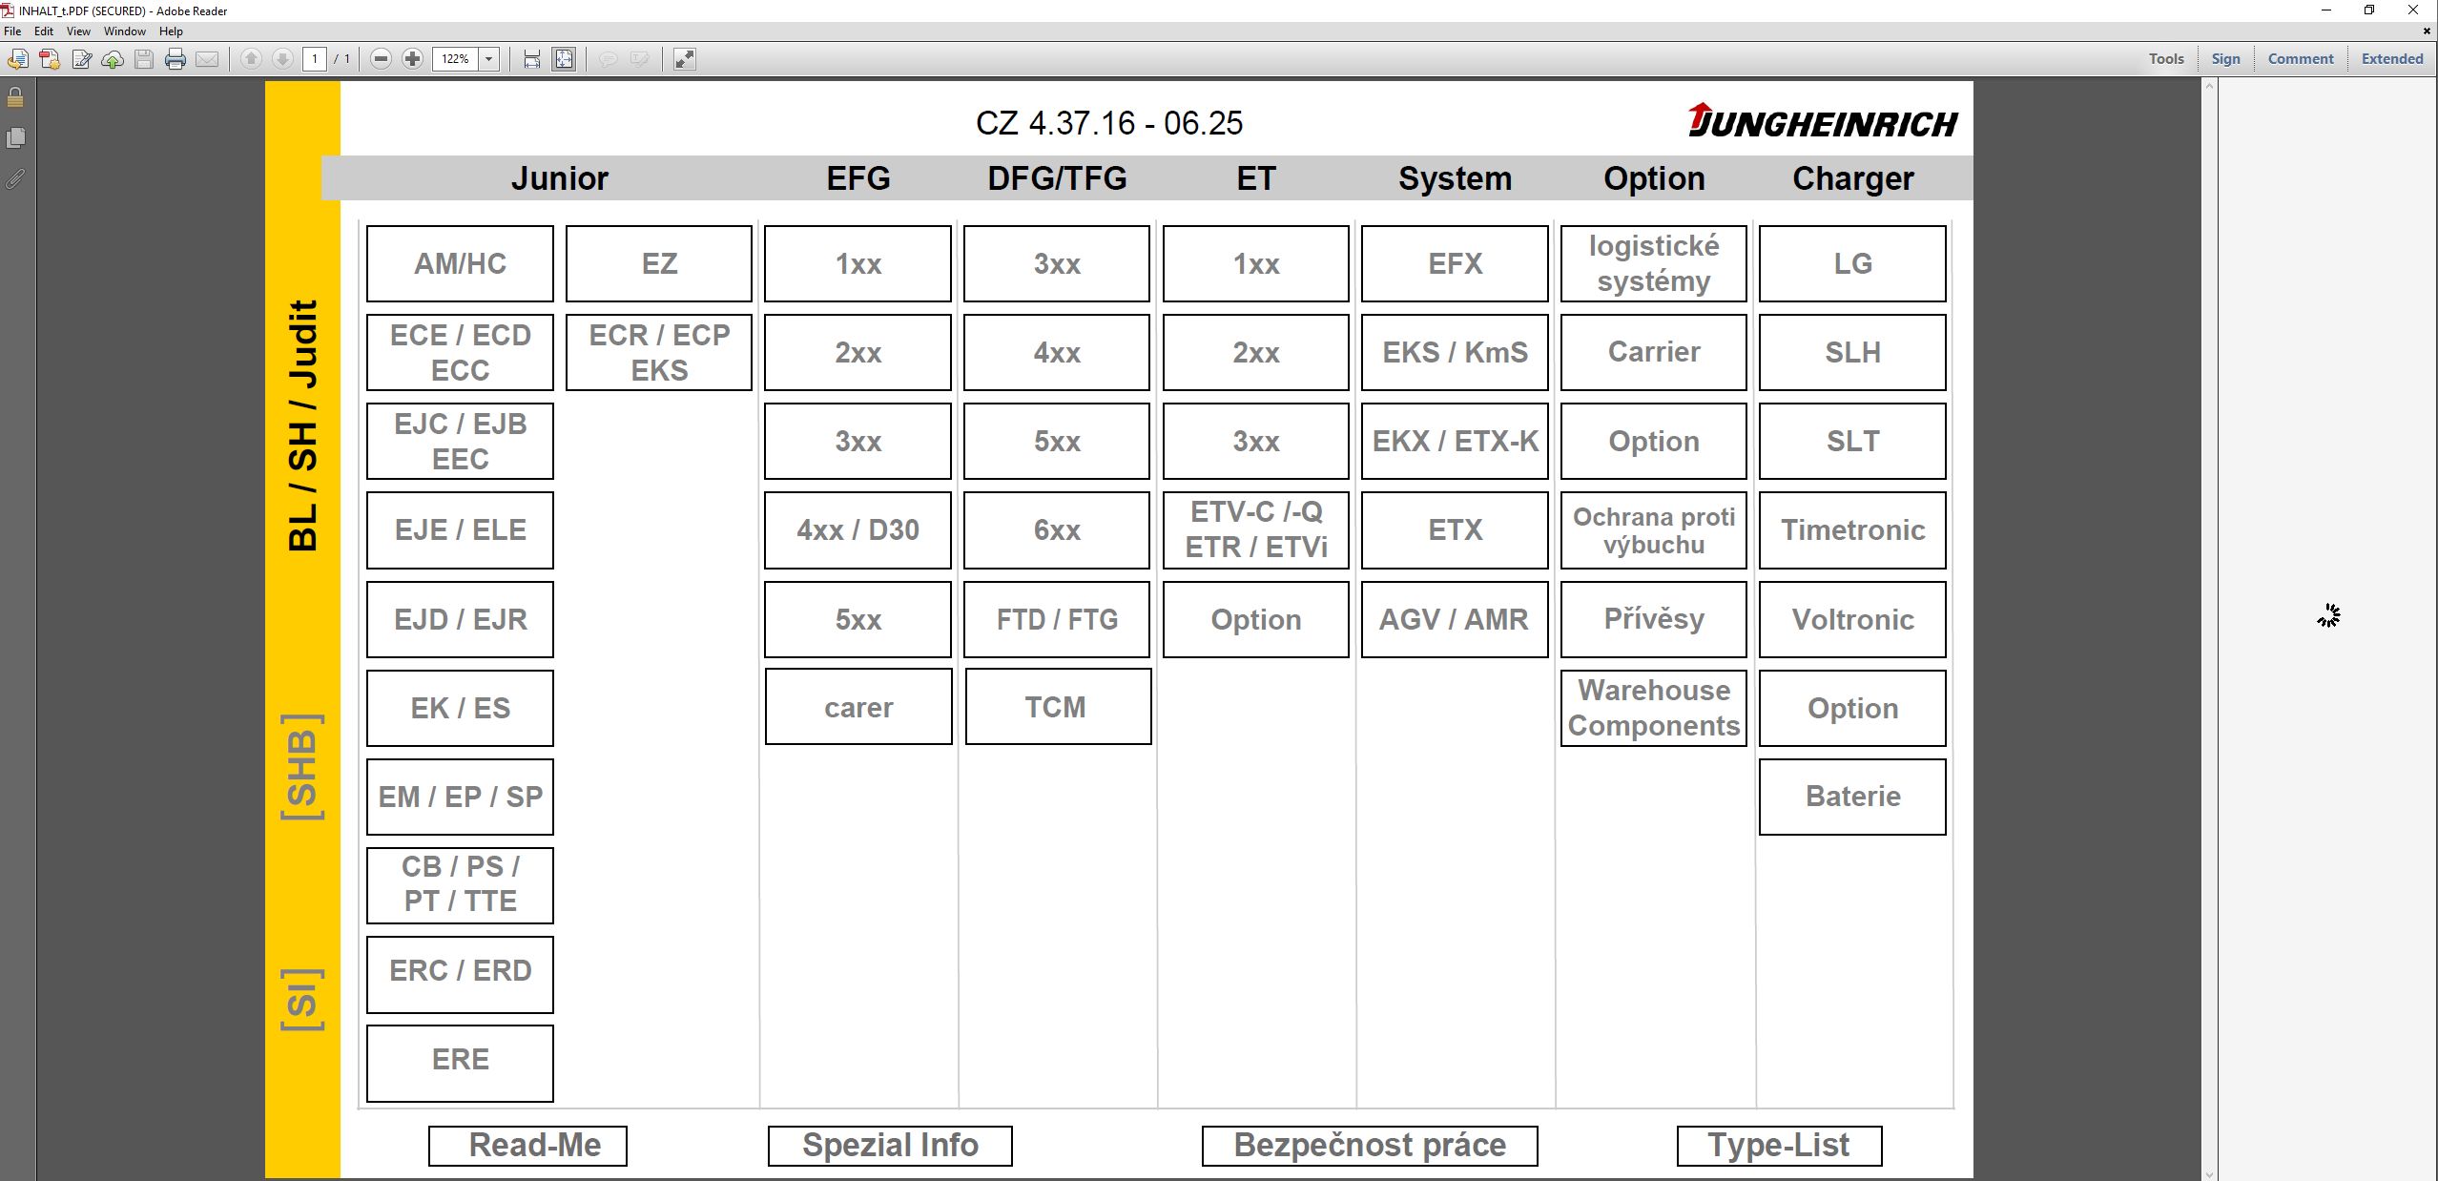The width and height of the screenshot is (2438, 1181).
Task: Open the page thumbnails panel icon
Action: pyautogui.click(x=15, y=137)
